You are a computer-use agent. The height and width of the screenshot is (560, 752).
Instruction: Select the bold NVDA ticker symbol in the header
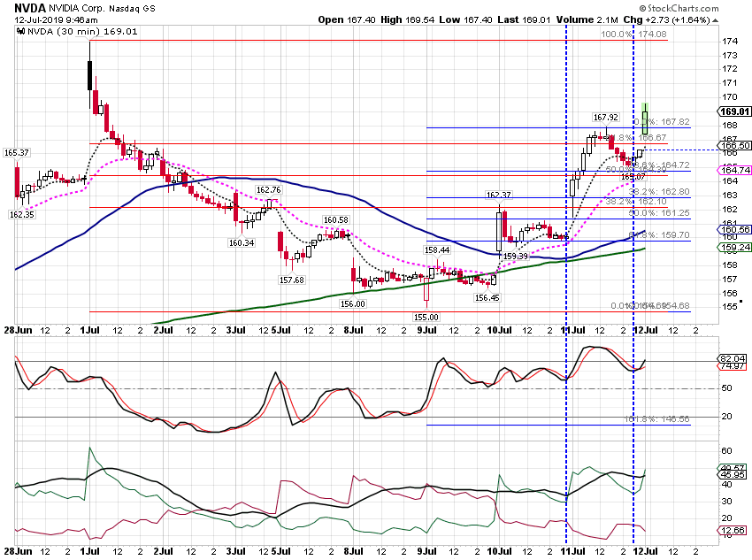[x=30, y=8]
